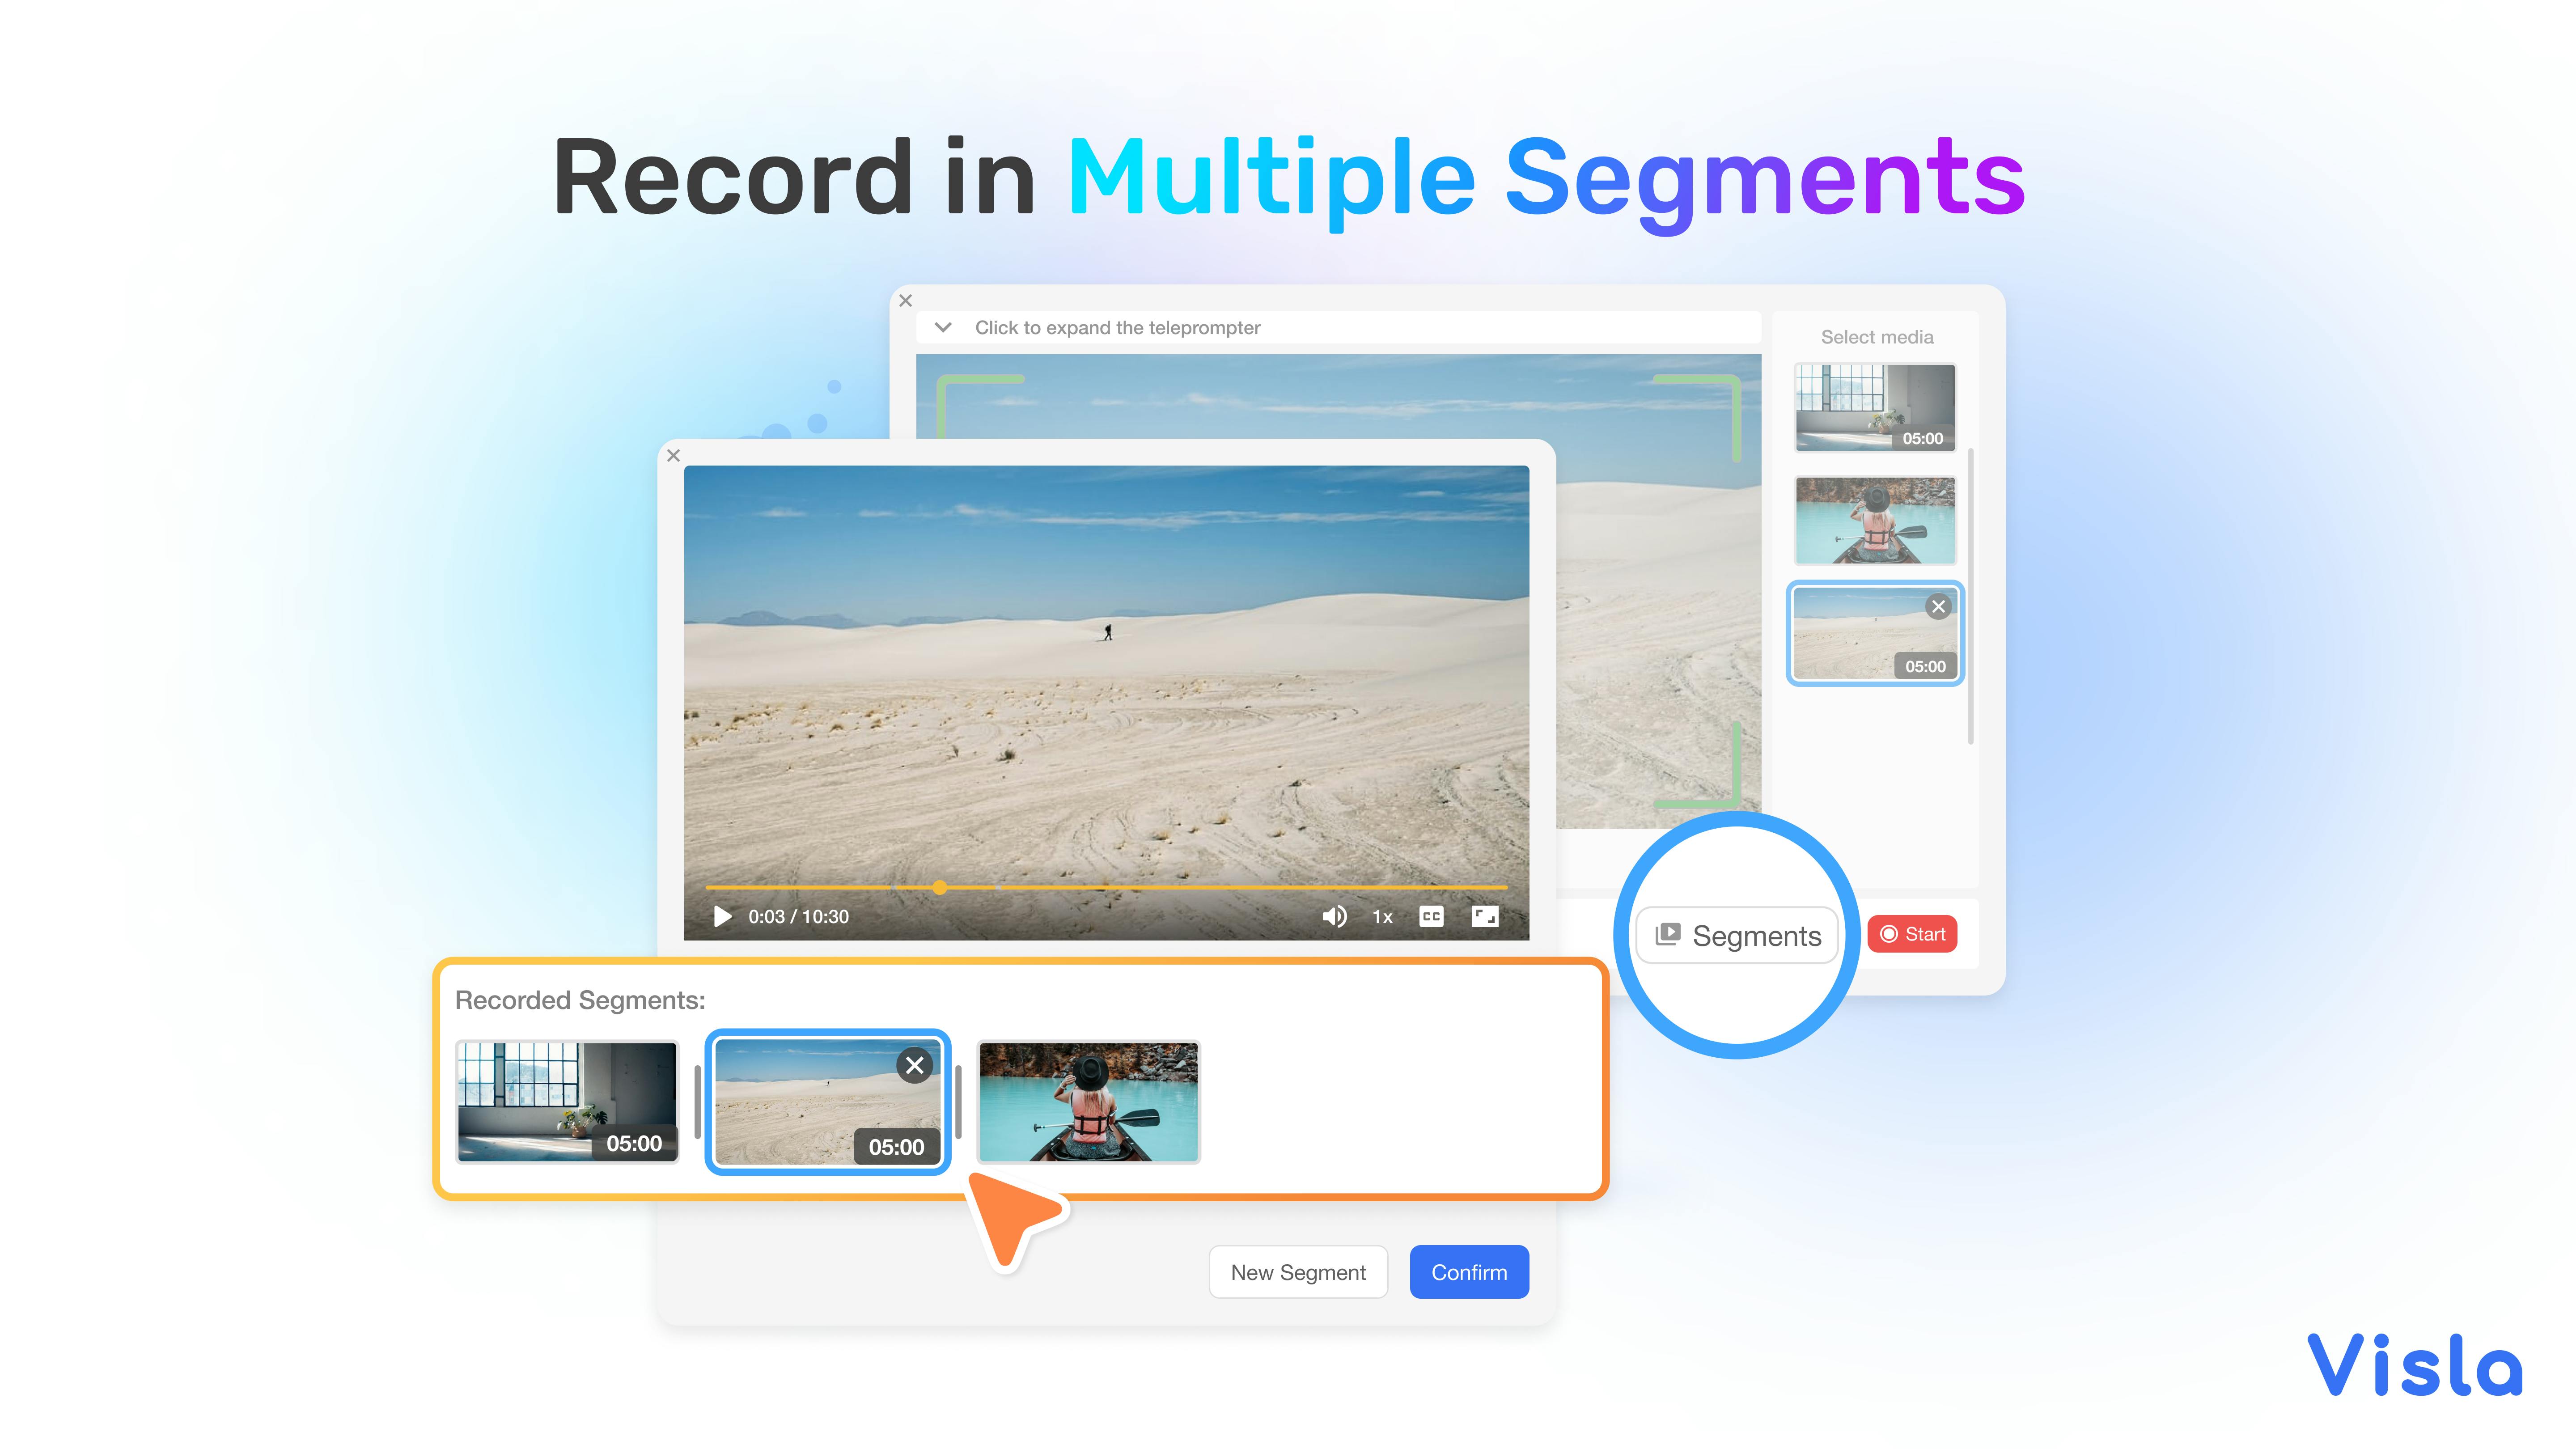Click the 'Click to expand the teleprompter' text

tap(1117, 328)
